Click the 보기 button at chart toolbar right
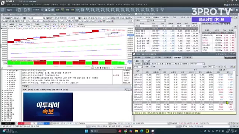This screenshot has height=134, width=239. click(x=131, y=21)
